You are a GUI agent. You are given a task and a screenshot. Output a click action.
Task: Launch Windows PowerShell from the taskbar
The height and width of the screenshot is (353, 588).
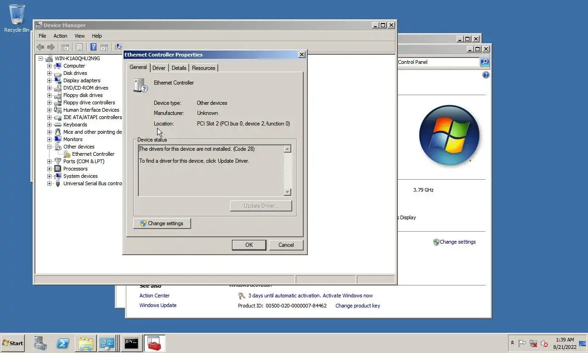[63, 343]
